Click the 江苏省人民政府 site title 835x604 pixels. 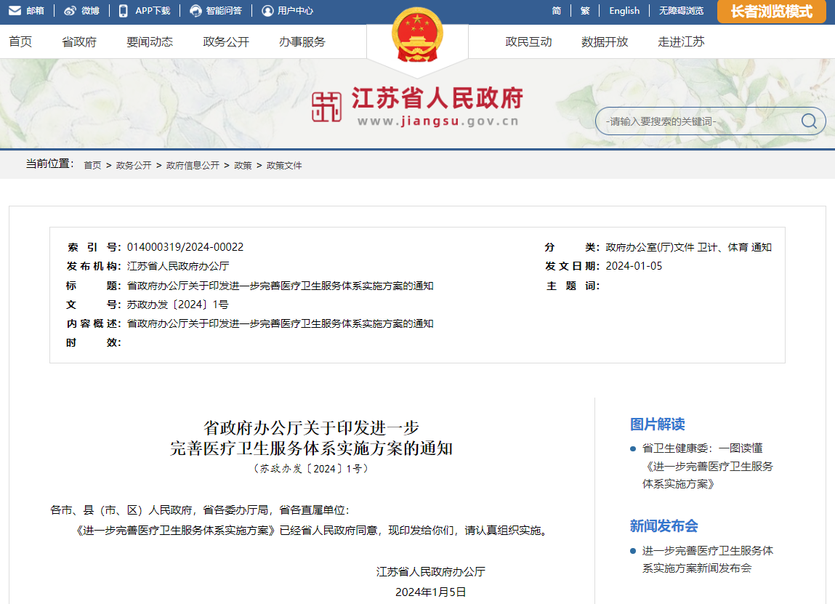(437, 98)
